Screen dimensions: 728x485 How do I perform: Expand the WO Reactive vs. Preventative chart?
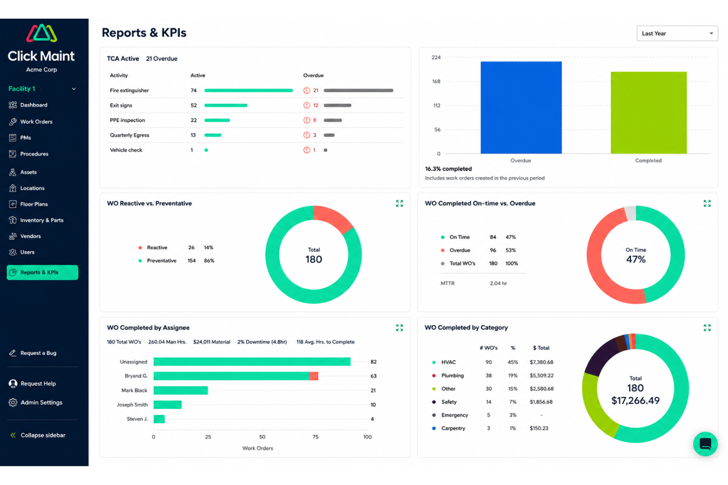tap(399, 203)
